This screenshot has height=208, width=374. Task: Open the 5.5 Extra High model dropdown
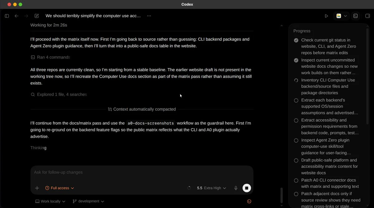pos(211,188)
